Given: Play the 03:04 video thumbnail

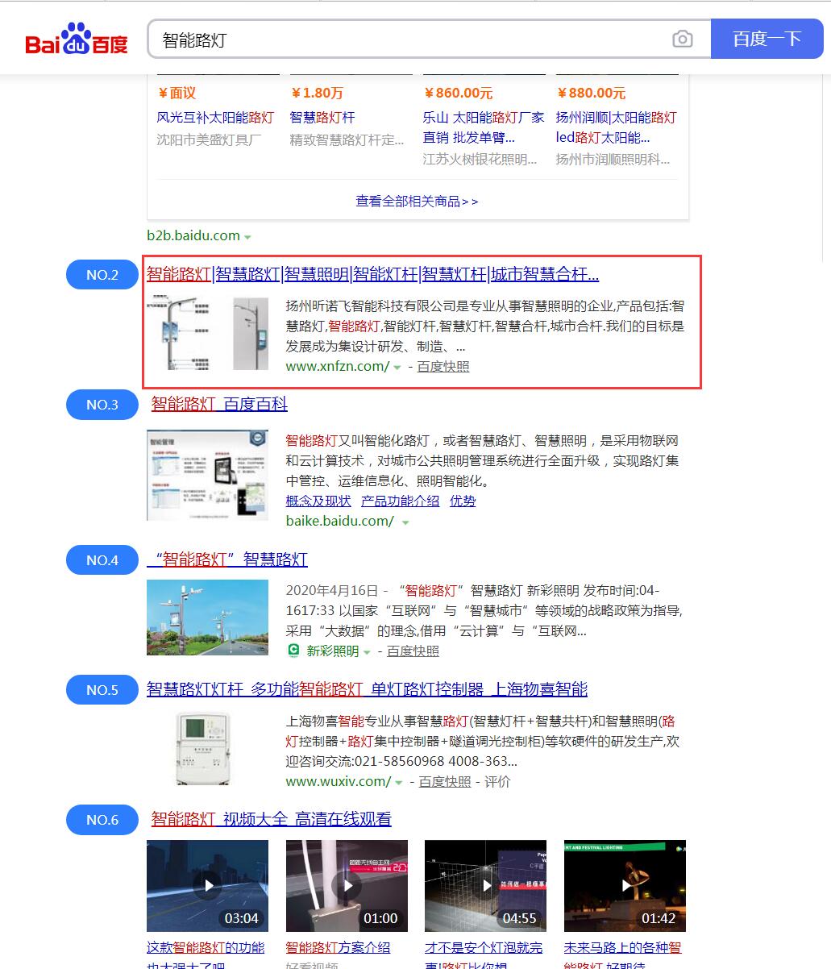Looking at the screenshot, I should click(x=208, y=886).
